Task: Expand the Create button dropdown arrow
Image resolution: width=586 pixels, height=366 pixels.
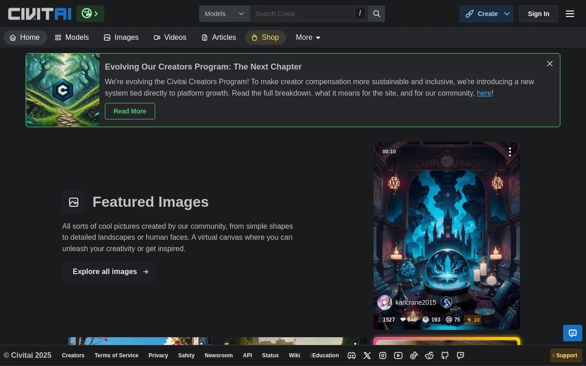Action: tap(507, 14)
